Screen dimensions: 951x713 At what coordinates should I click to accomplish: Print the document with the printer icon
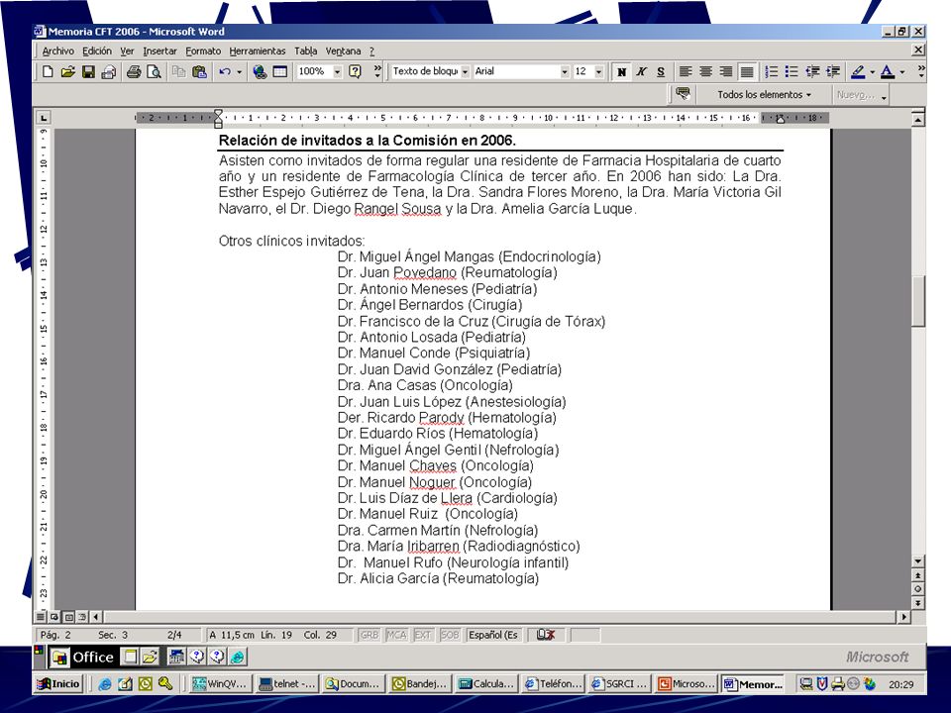pyautogui.click(x=134, y=72)
